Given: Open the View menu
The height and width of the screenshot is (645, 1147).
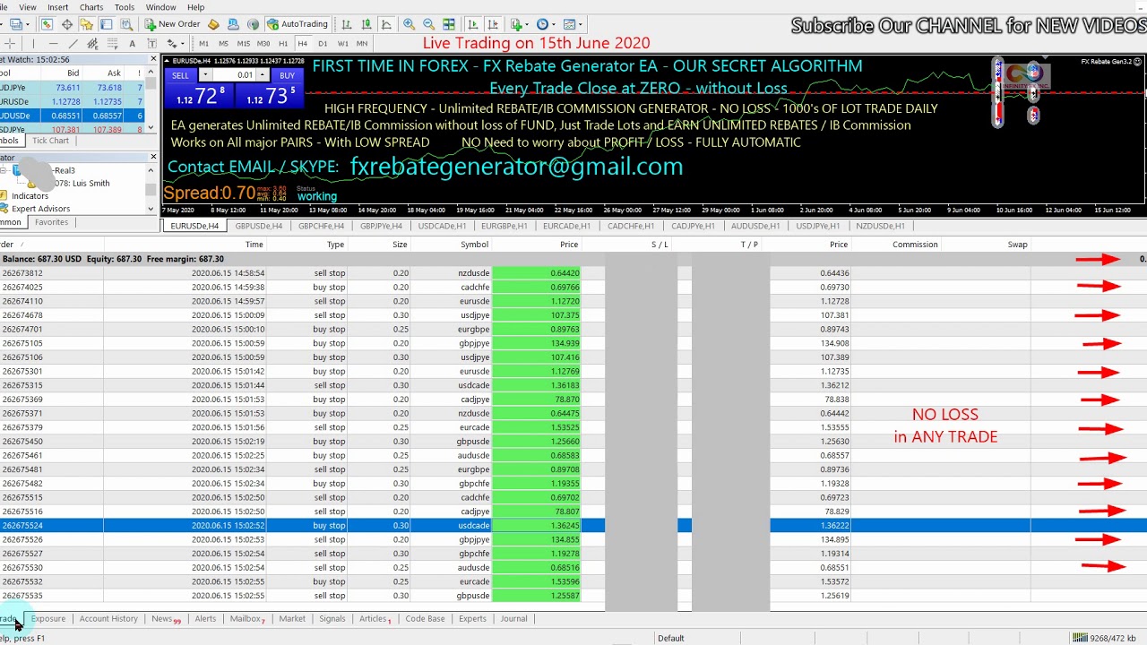Looking at the screenshot, I should [27, 7].
